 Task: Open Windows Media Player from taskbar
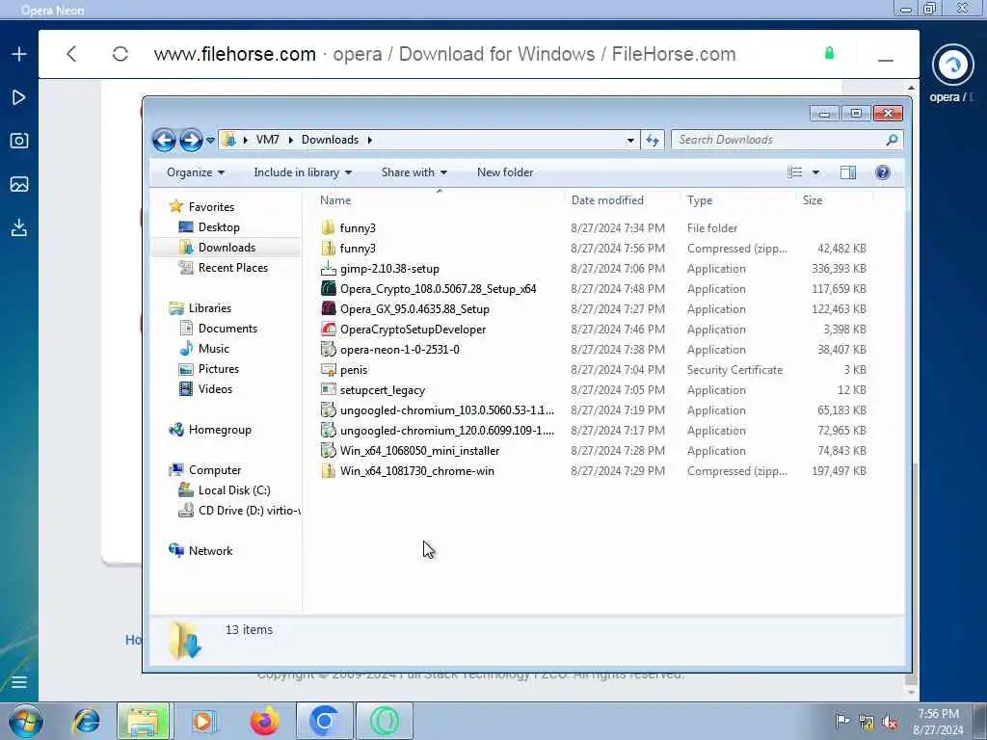pyautogui.click(x=203, y=721)
